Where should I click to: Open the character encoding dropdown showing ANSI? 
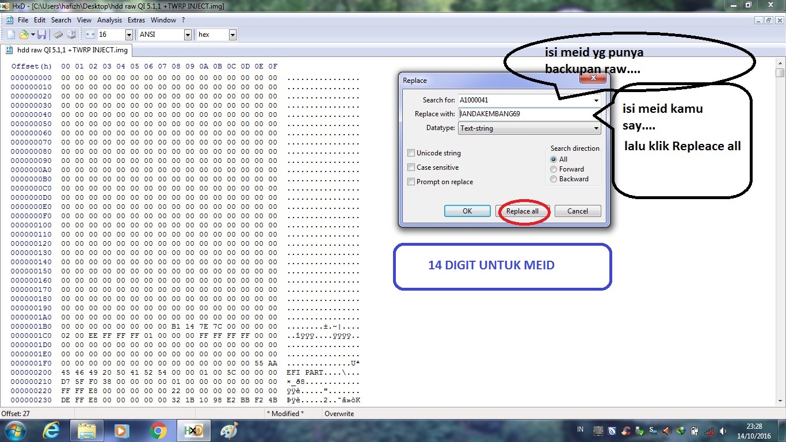tap(188, 35)
